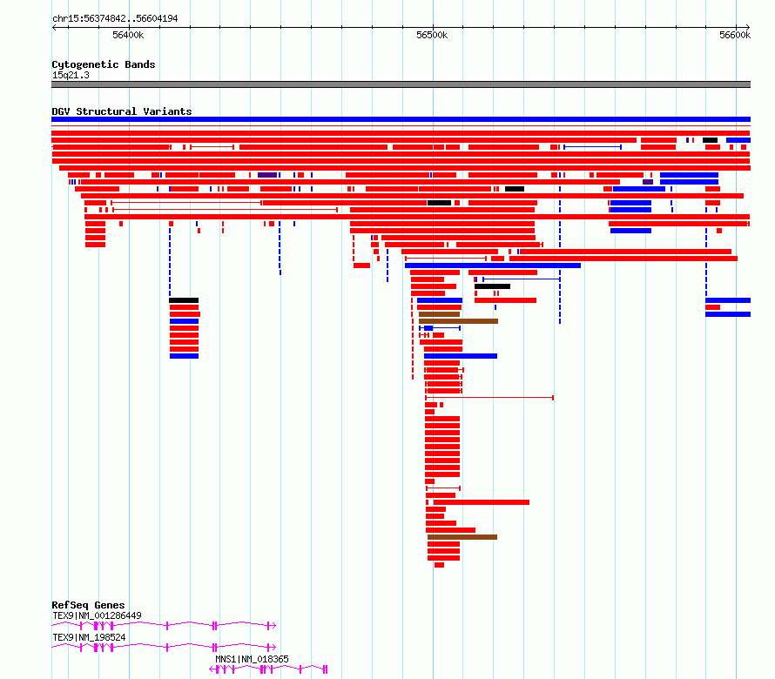This screenshot has width=775, height=679.
Task: Select the MNS1 NM_018365 gene model glyph
Action: pyautogui.click(x=268, y=669)
